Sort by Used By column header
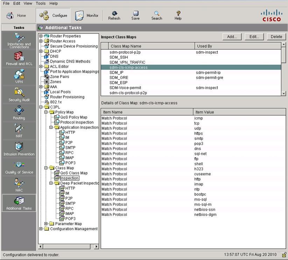This screenshot has width=288, height=260. pyautogui.click(x=238, y=46)
